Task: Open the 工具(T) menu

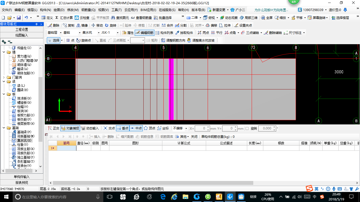Action: 116,10
